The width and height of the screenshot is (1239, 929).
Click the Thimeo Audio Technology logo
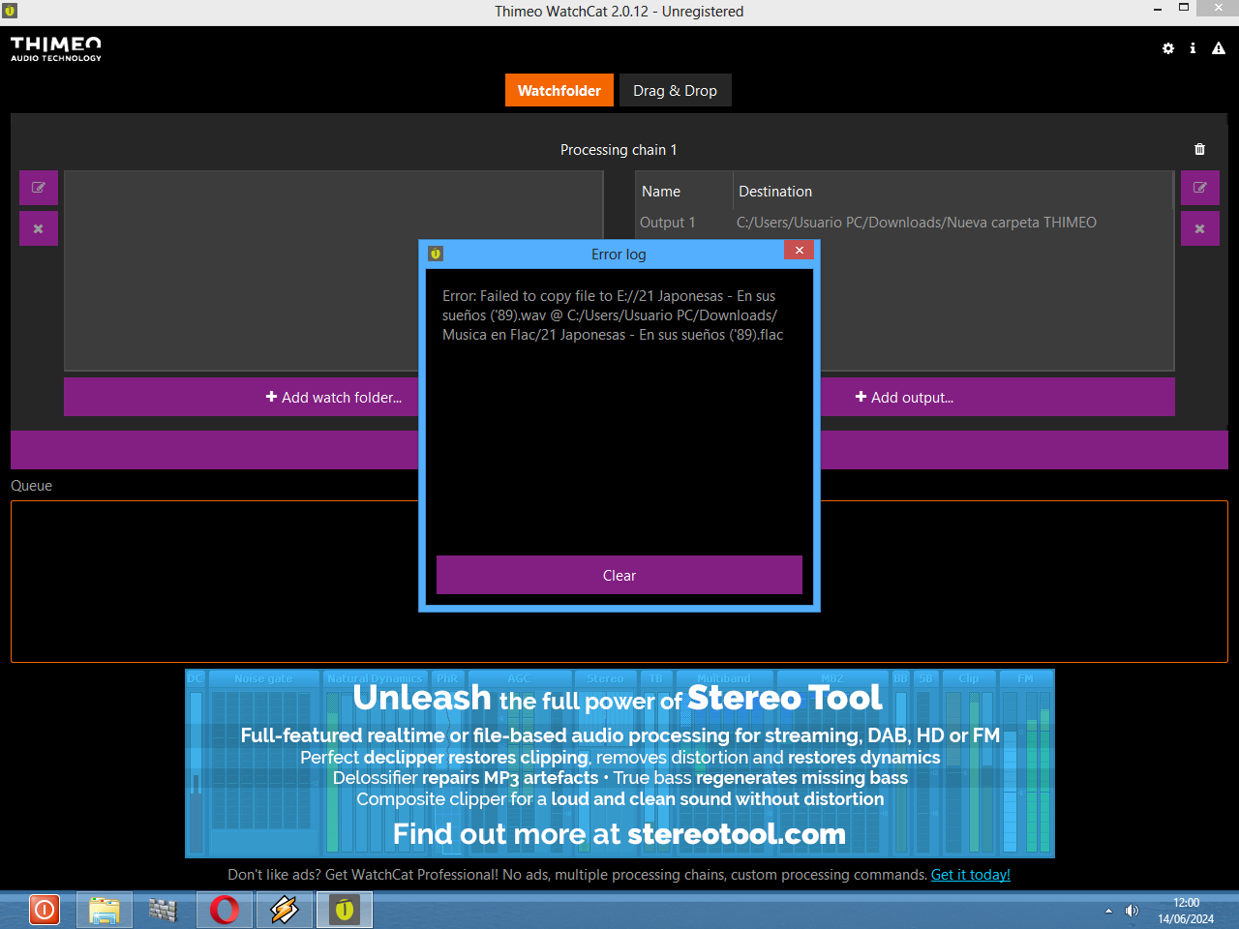click(55, 49)
